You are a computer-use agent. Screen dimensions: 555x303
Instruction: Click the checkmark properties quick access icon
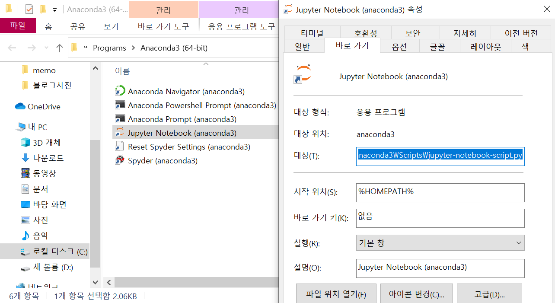coord(29,9)
